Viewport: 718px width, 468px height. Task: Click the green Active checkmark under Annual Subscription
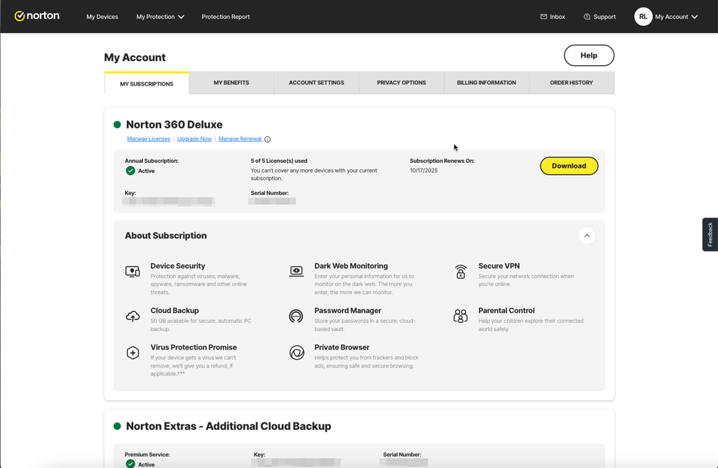[x=130, y=171]
